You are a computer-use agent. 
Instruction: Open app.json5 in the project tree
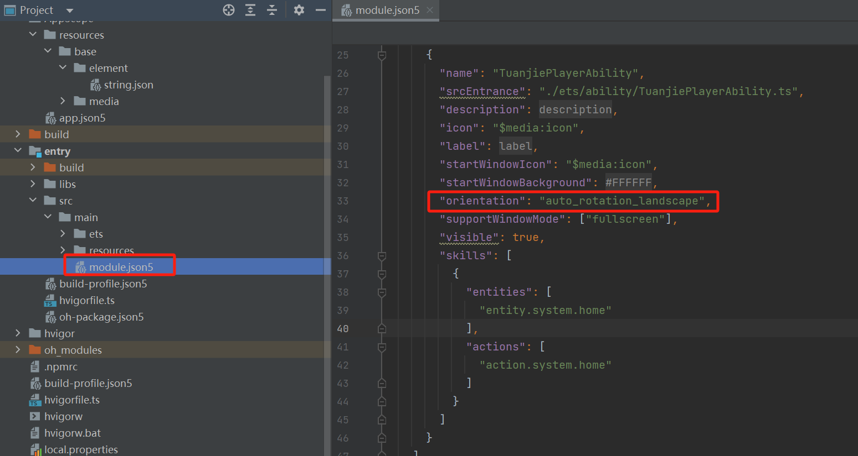coord(82,118)
